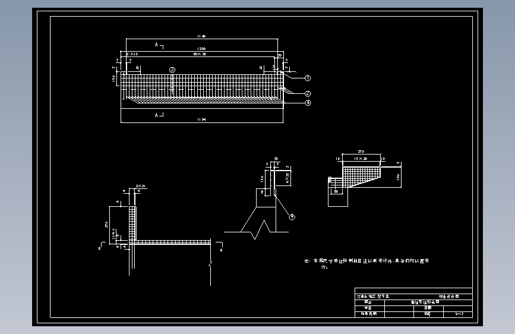Select the break line symbol on slab edge
The width and height of the screenshot is (515, 334).
click(x=210, y=264)
